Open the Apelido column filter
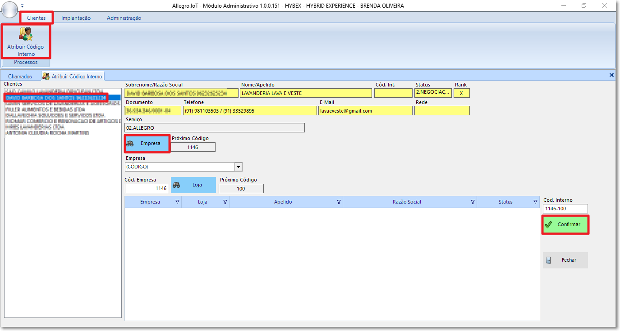This screenshot has width=620, height=331. [x=339, y=202]
